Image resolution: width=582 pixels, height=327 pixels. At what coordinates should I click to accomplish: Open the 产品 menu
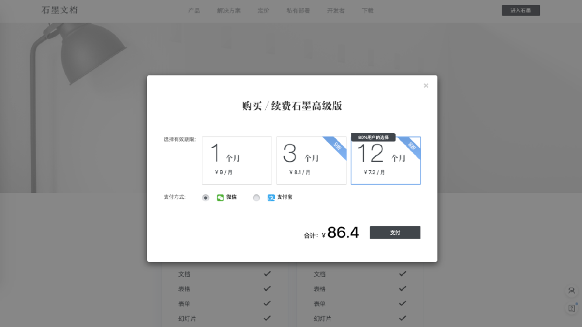coord(194,11)
